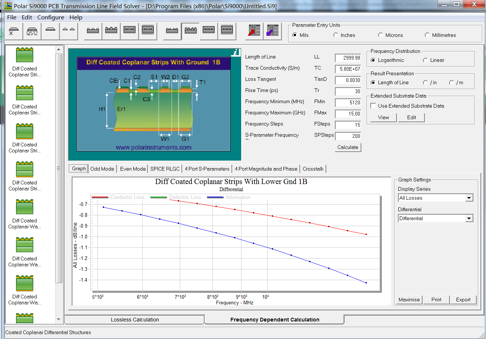Click the Loss Tangent TanD field
486x339 pixels.
[x=348, y=80]
